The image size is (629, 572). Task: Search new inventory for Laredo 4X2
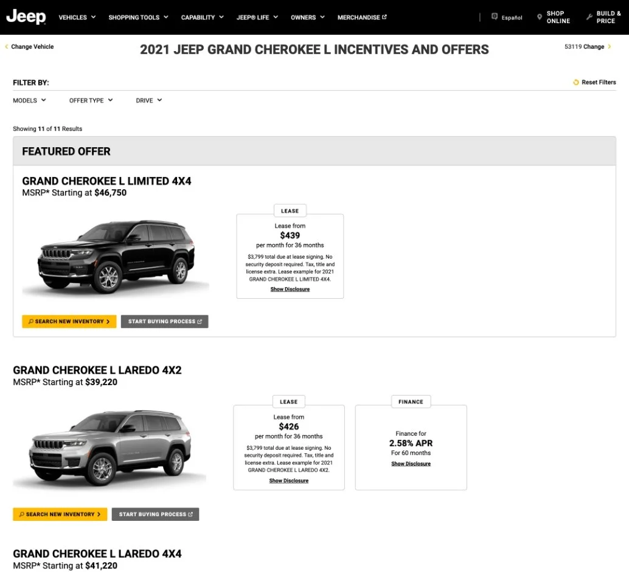(x=60, y=514)
